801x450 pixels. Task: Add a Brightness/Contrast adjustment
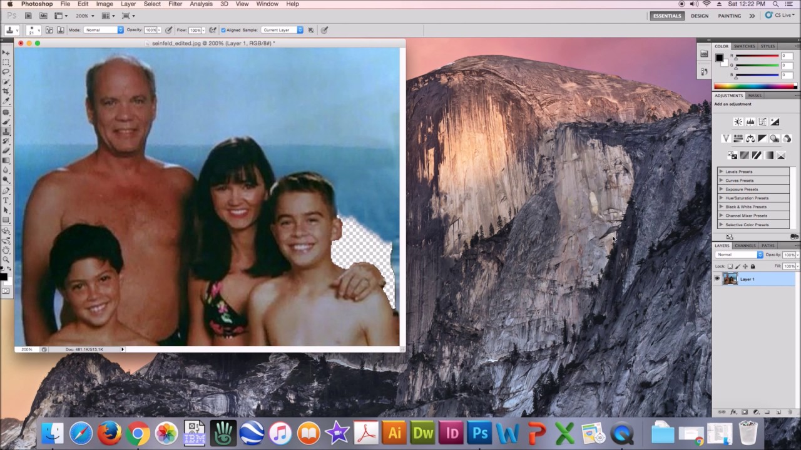738,122
